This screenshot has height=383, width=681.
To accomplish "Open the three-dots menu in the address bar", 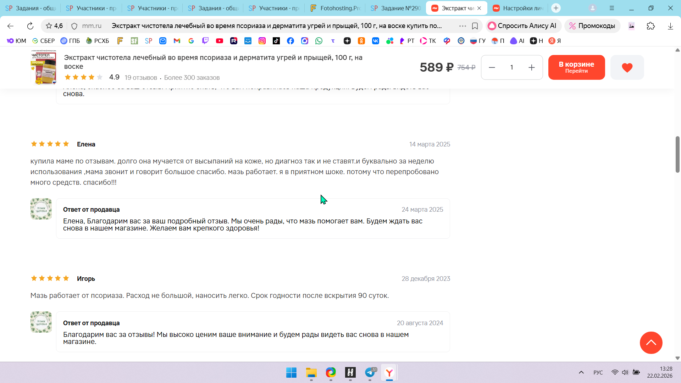I will 463,26.
